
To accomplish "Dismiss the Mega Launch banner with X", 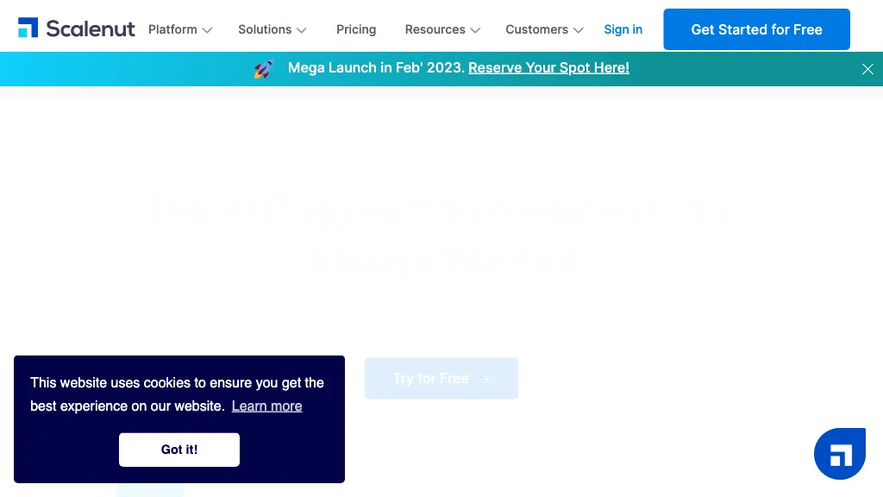I will pos(867,69).
